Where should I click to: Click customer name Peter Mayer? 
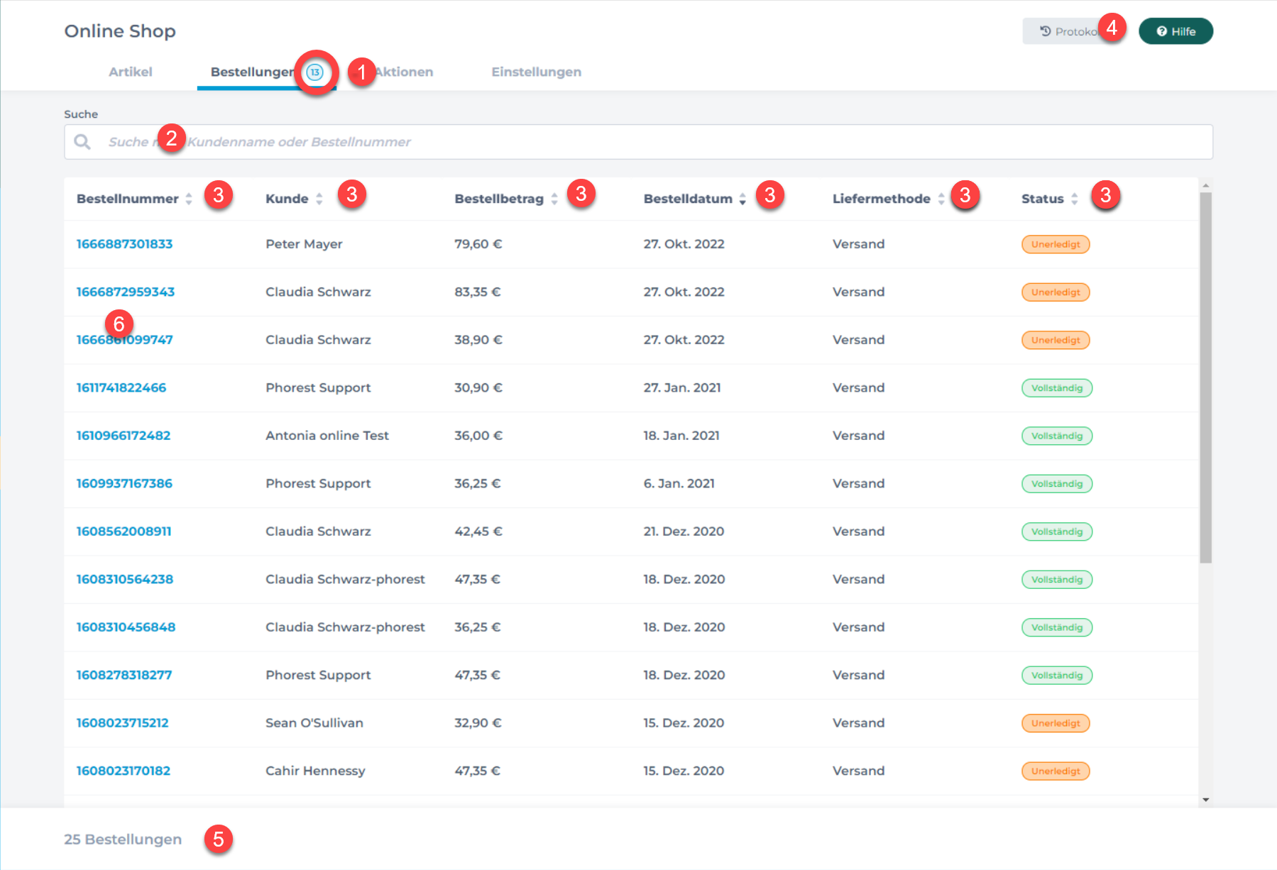click(x=304, y=244)
